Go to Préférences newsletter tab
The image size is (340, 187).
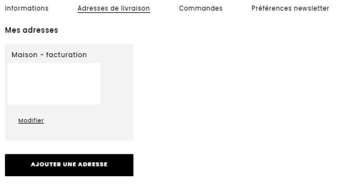(x=290, y=8)
